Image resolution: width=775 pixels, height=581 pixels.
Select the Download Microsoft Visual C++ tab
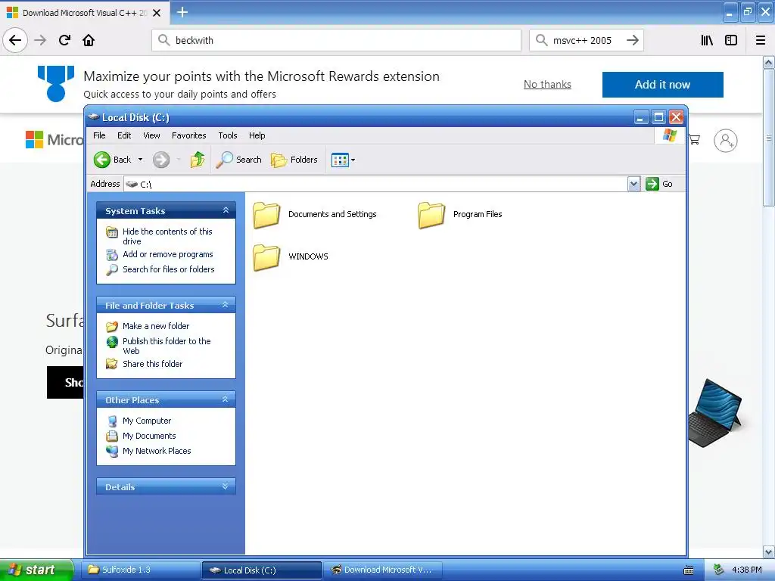tap(85, 13)
